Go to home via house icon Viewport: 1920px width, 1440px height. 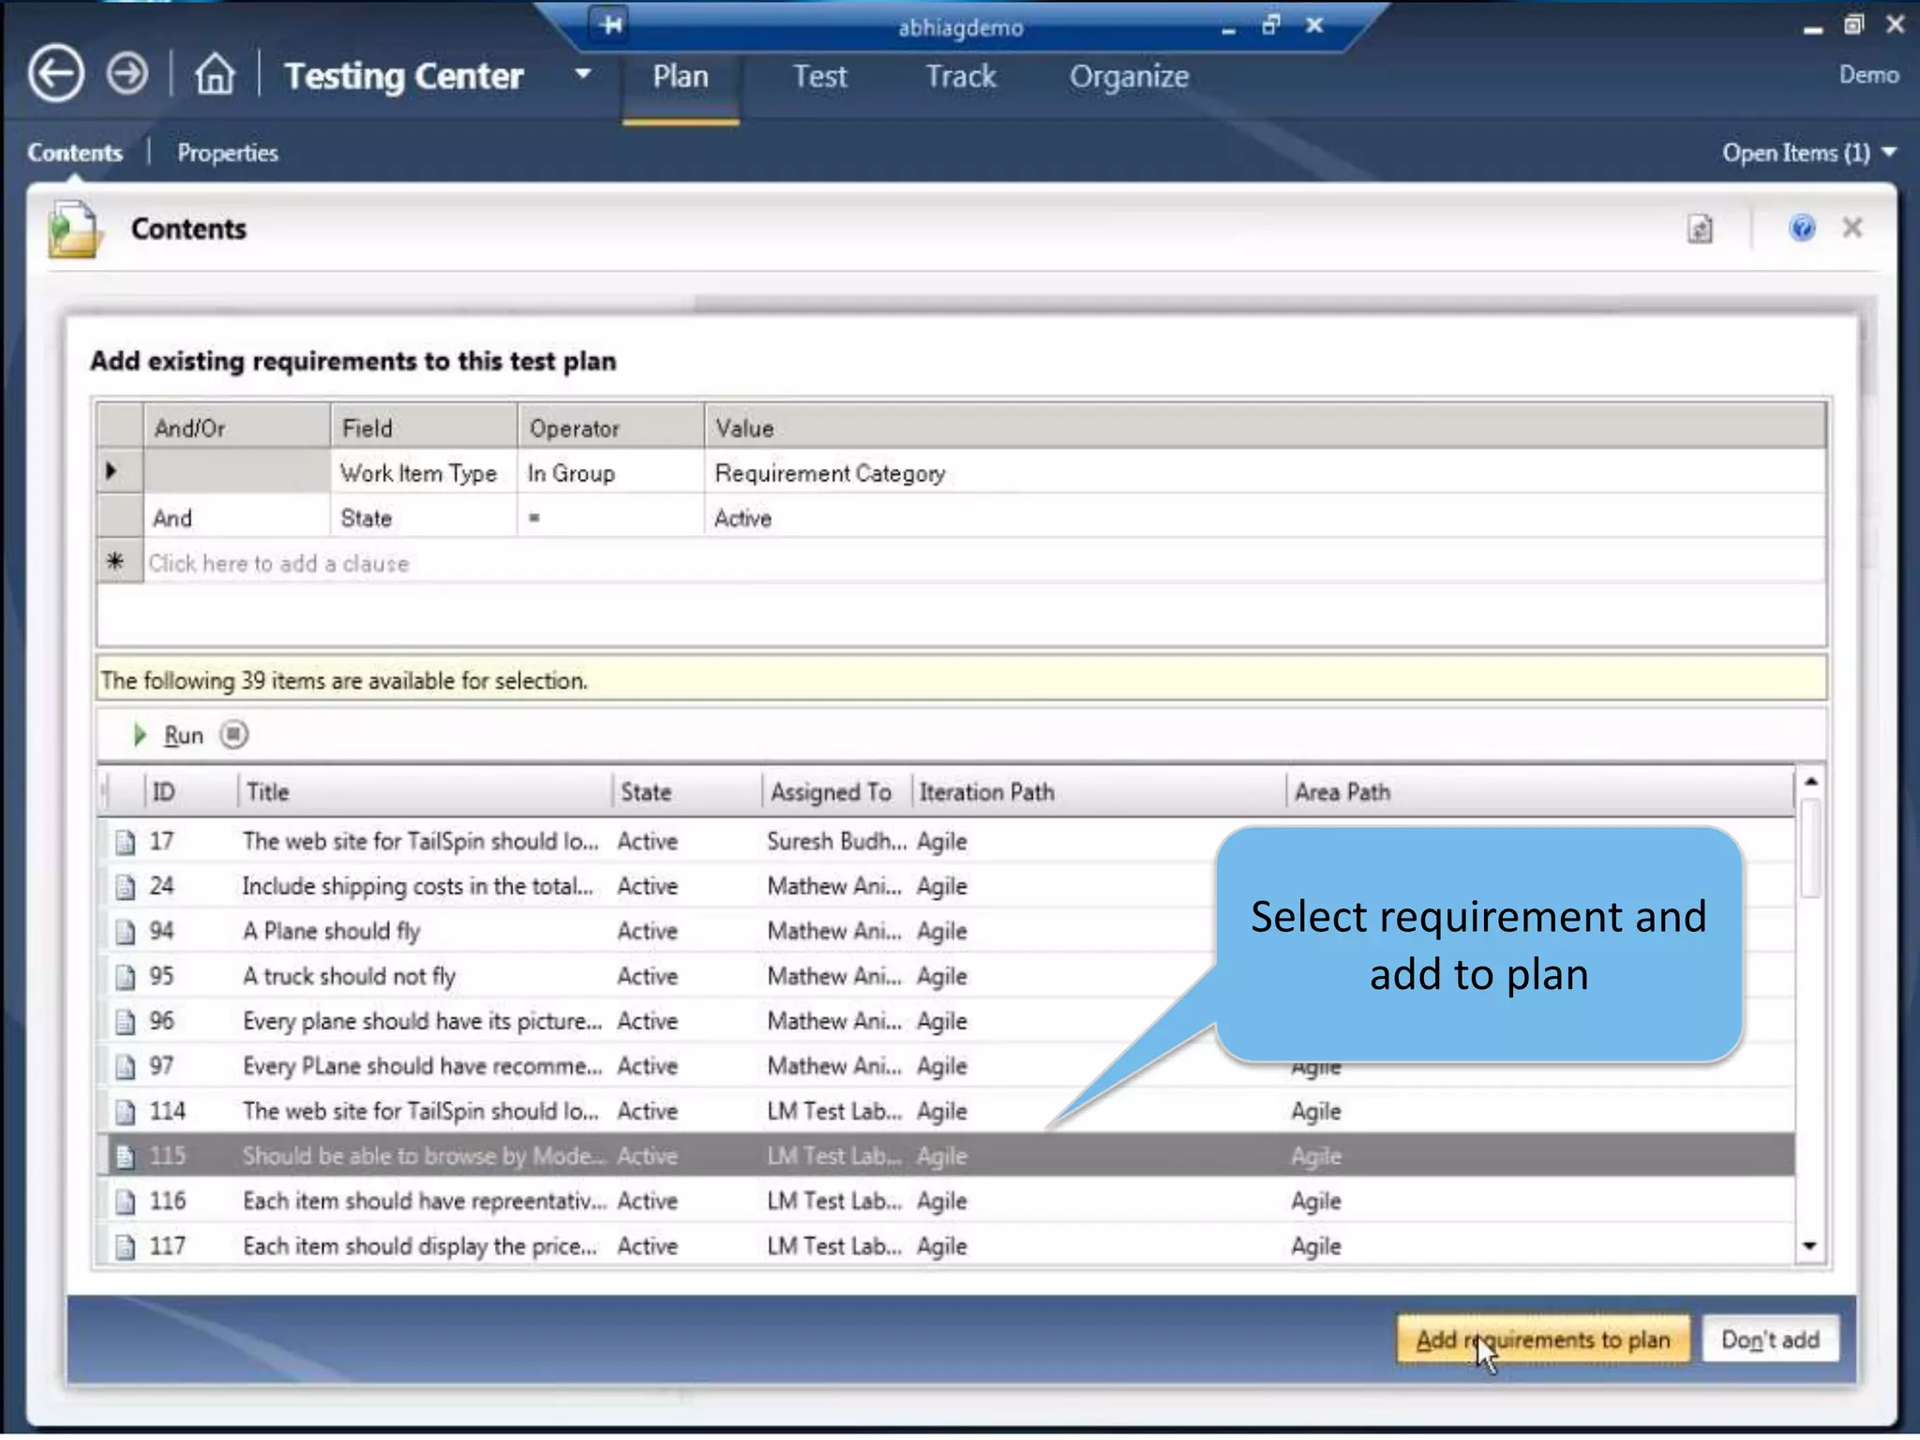(x=215, y=74)
